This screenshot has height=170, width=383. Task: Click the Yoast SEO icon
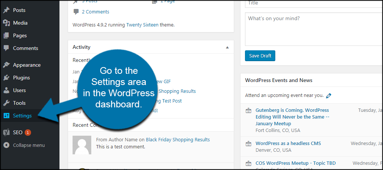pyautogui.click(x=6, y=132)
